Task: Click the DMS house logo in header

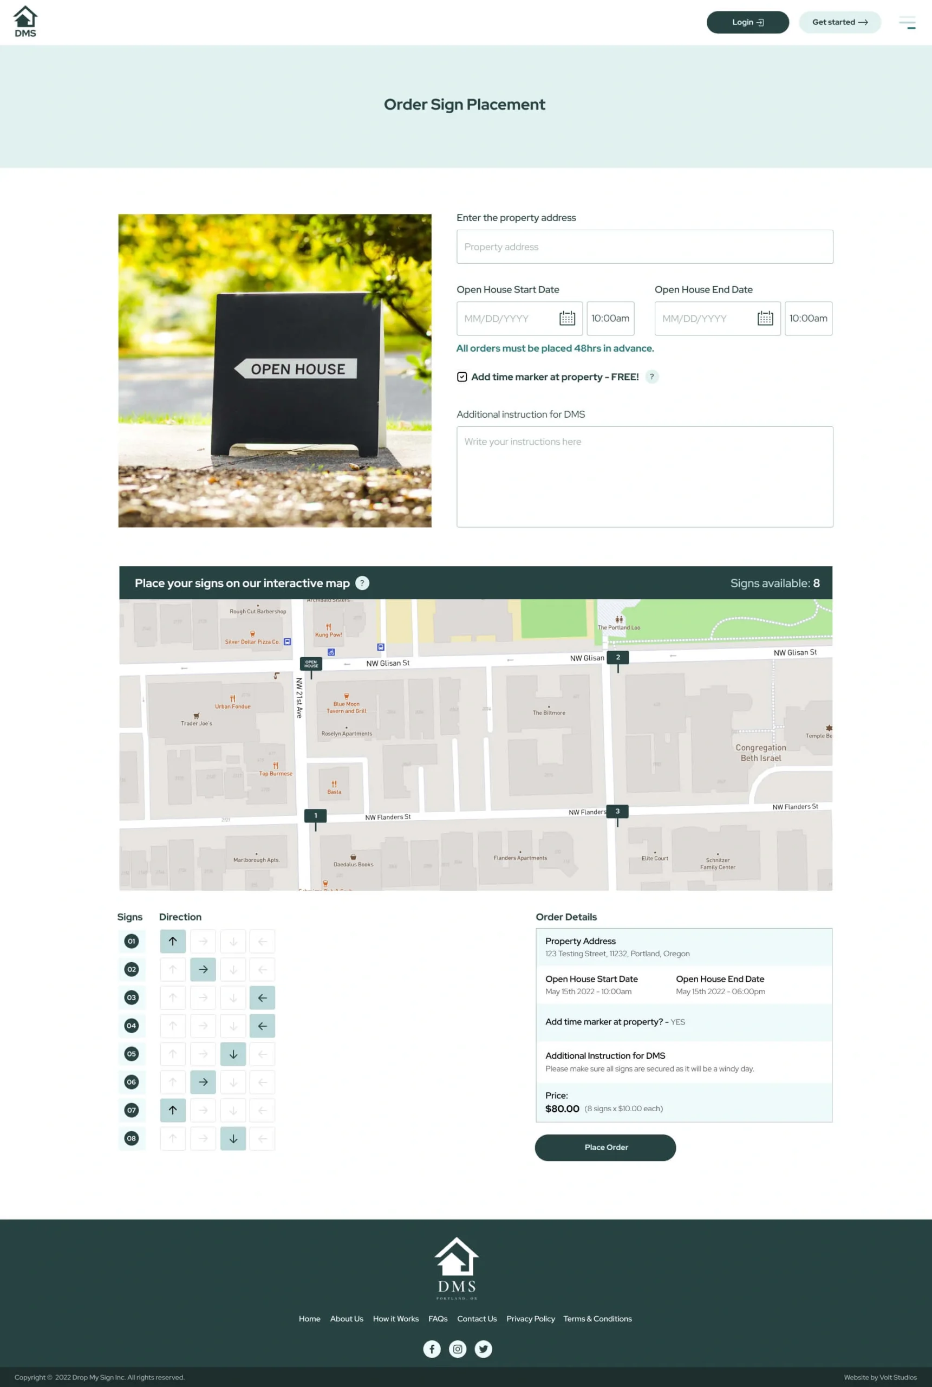Action: (25, 22)
